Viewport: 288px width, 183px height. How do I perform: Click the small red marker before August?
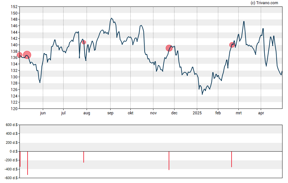[x=84, y=42]
